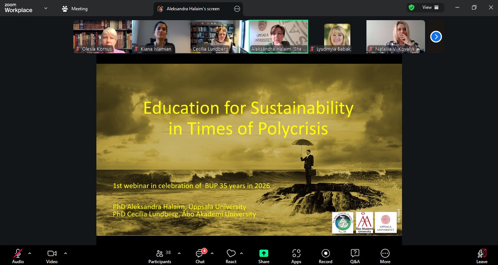Leave the meeting
The image size is (498, 265).
click(482, 256)
